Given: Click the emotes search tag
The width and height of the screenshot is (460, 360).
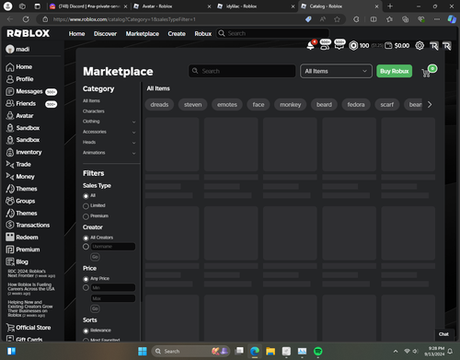Looking at the screenshot, I should (227, 105).
